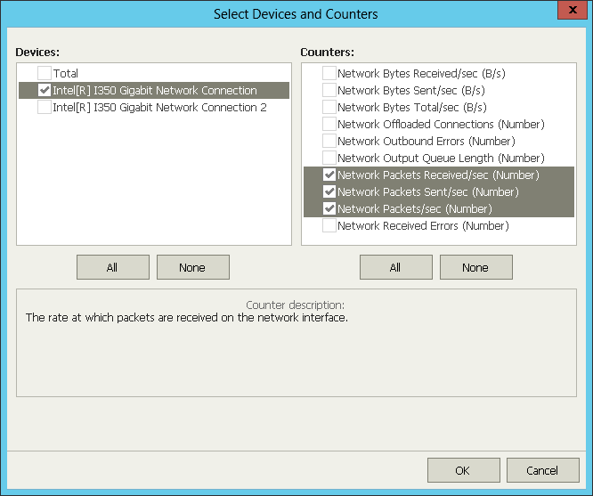The image size is (593, 496).
Task: Enable Network Bytes Sent/sec counter checkbox
Action: (329, 90)
